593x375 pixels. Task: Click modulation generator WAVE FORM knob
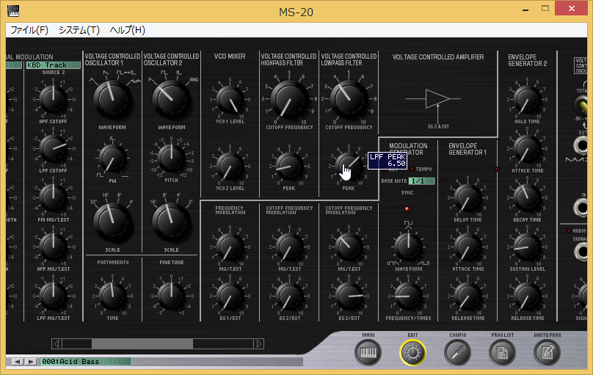(408, 247)
